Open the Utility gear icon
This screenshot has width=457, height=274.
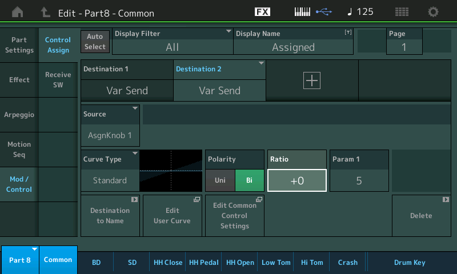click(434, 12)
